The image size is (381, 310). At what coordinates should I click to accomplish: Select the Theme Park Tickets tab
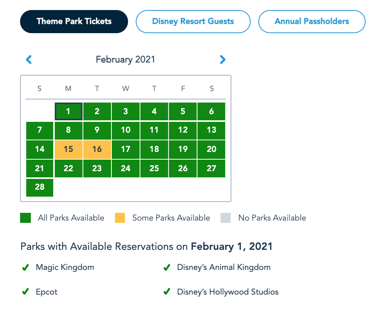pos(74,22)
